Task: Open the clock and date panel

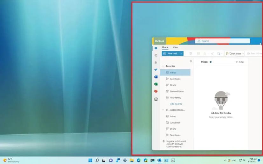Action: pos(253,160)
